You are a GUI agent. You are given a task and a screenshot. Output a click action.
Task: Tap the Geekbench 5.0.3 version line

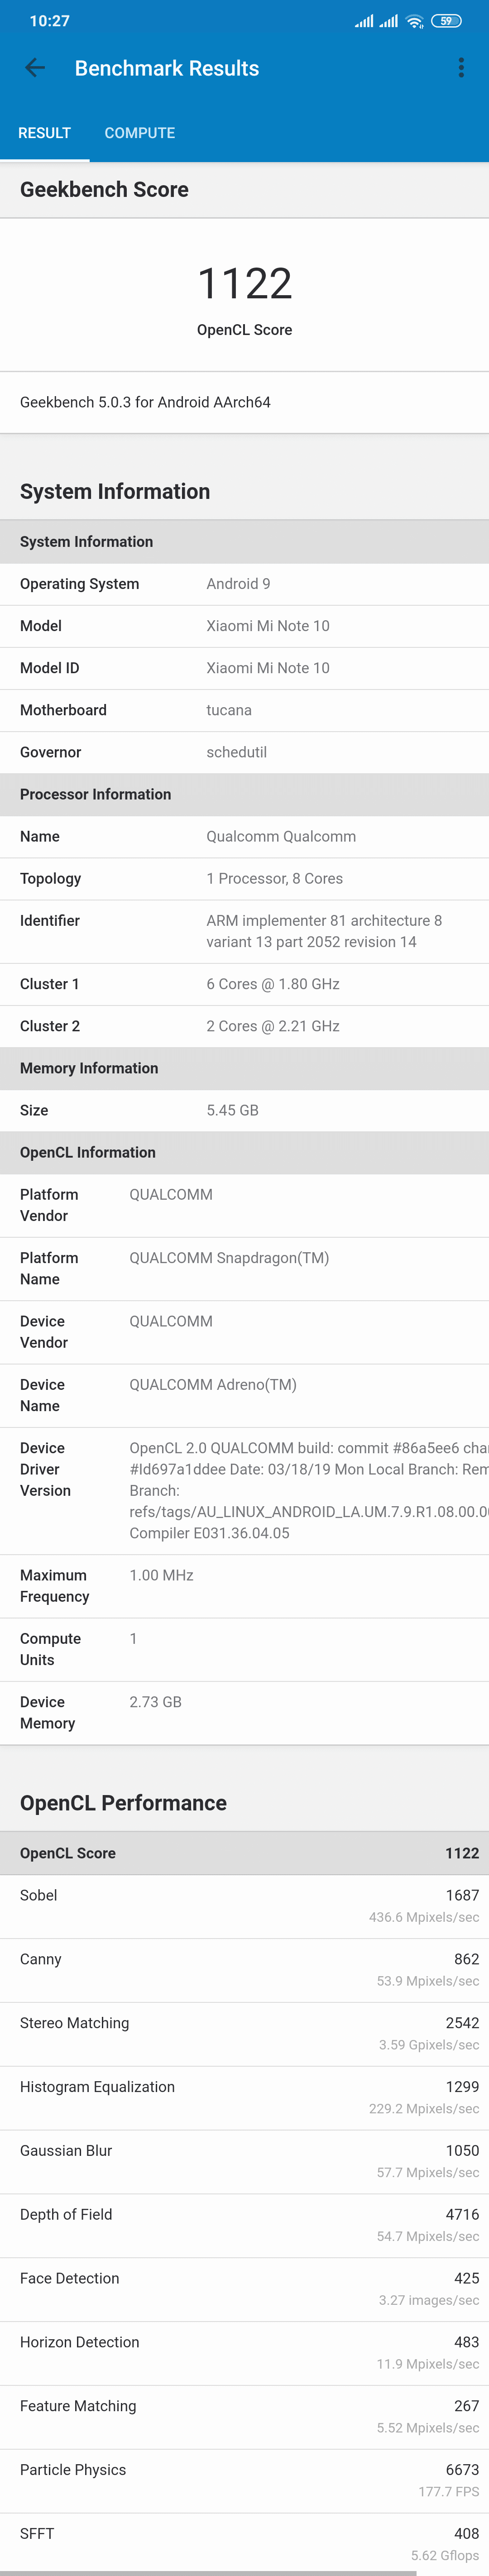[x=146, y=402]
